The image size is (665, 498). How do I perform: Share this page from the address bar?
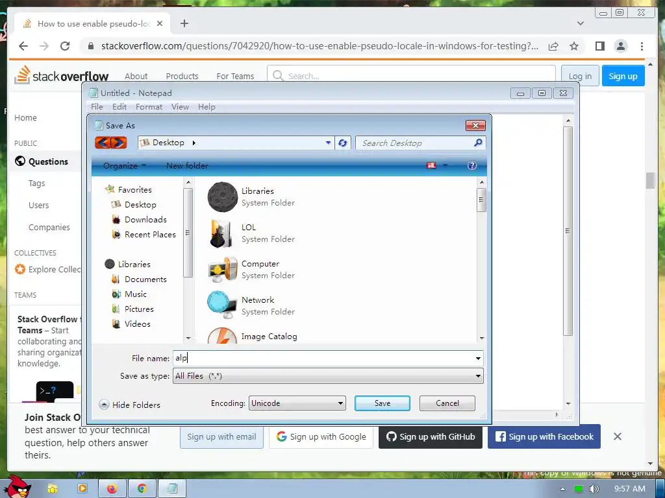[553, 46]
